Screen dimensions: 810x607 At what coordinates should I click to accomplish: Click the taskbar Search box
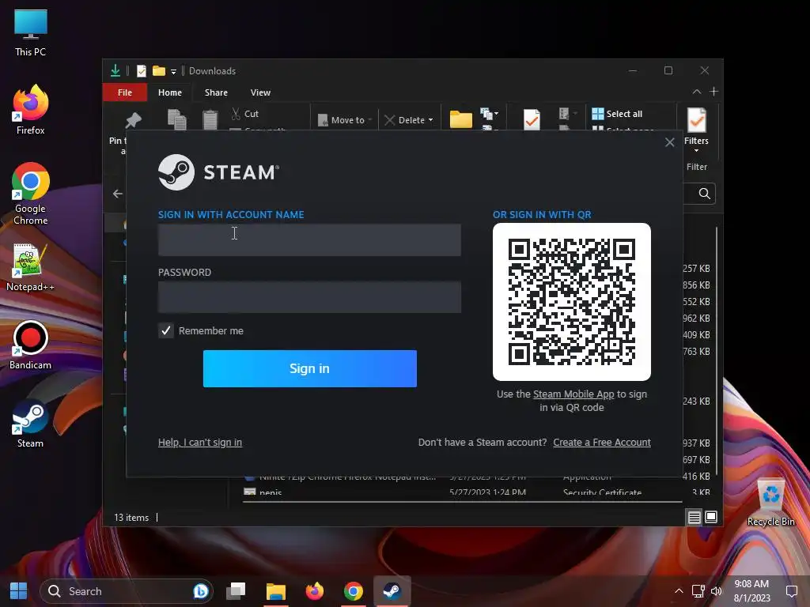(127, 591)
